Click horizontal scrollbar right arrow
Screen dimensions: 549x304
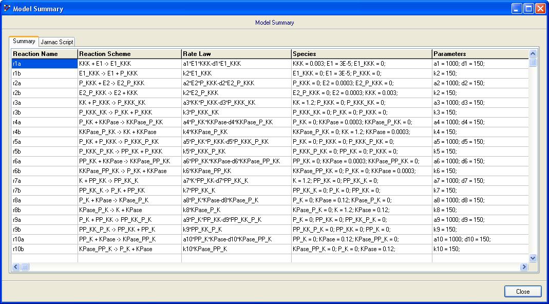pyautogui.click(x=524, y=267)
